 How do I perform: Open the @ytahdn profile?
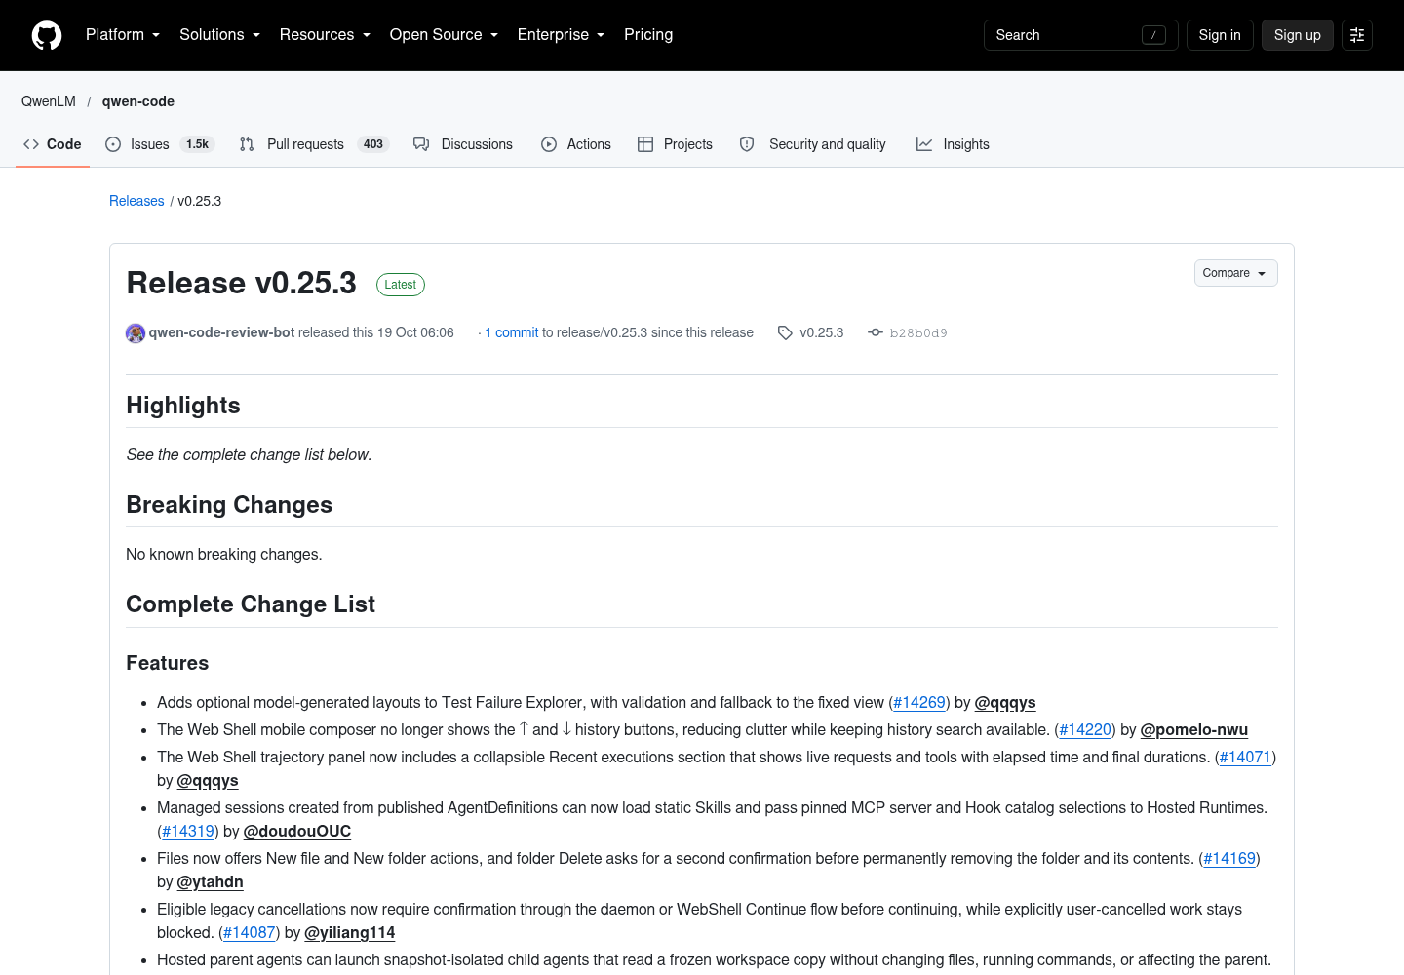(x=211, y=882)
